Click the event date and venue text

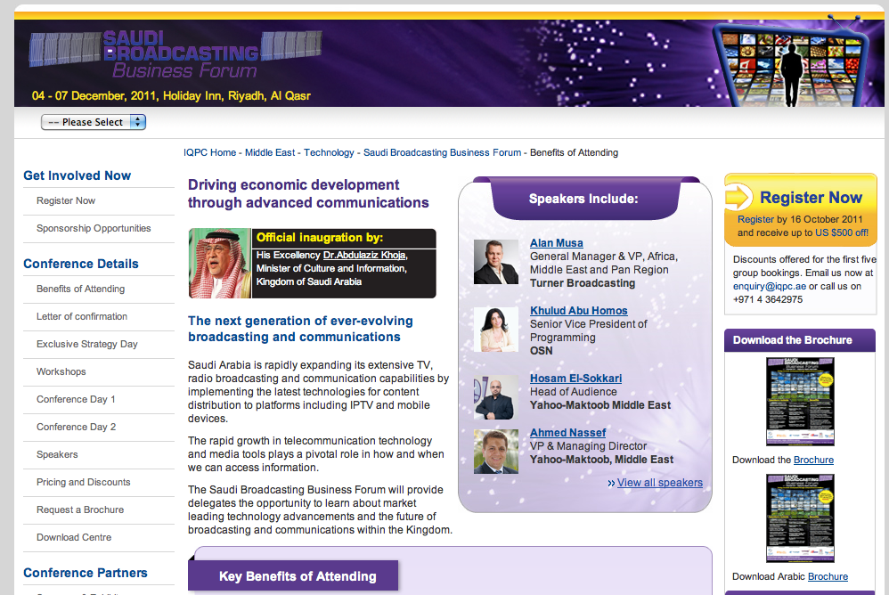coord(171,96)
